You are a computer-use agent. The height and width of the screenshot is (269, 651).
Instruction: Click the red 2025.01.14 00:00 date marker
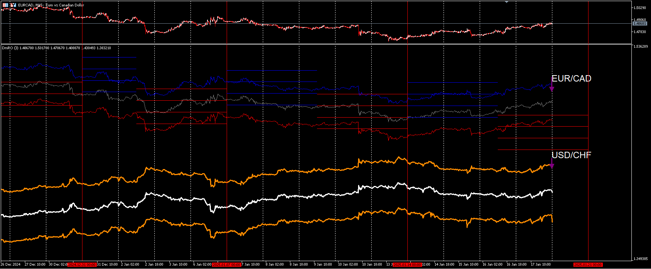click(407, 264)
